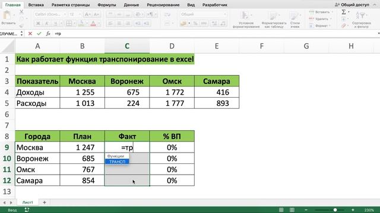Expand the borders dropdown arrow
The image size is (380, 213).
point(74,24)
